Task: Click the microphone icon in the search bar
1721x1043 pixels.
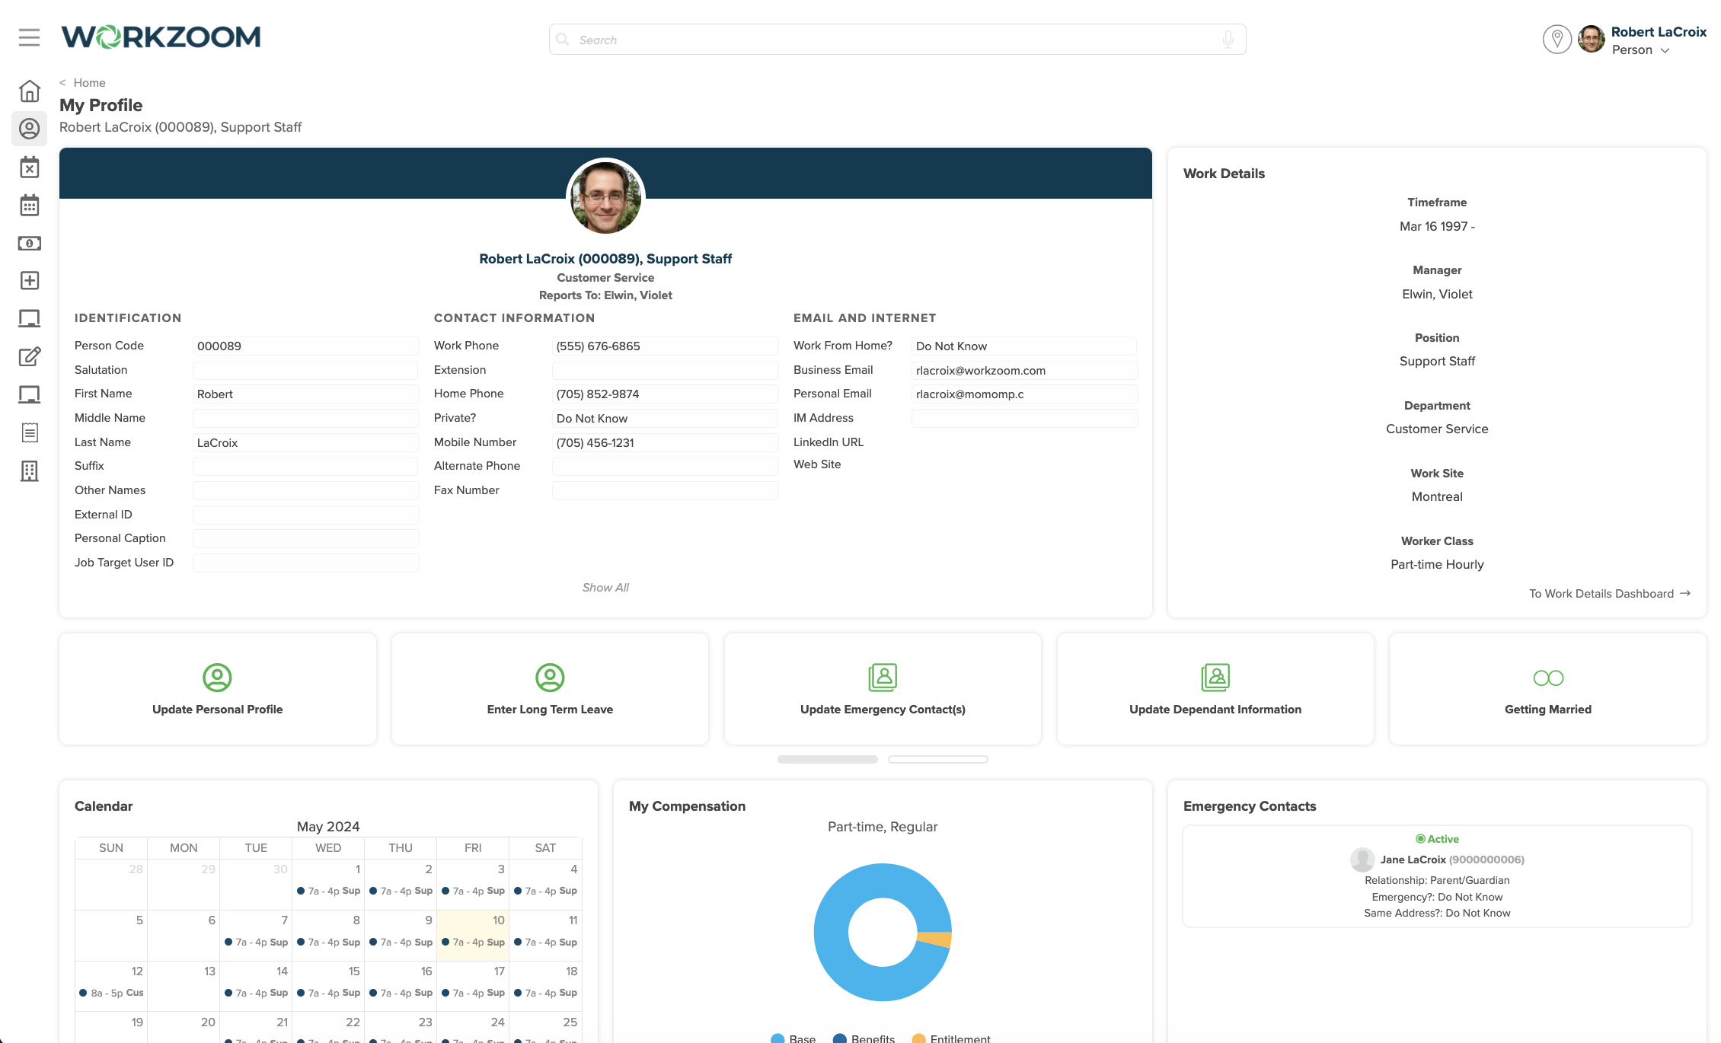Action: coord(1228,39)
